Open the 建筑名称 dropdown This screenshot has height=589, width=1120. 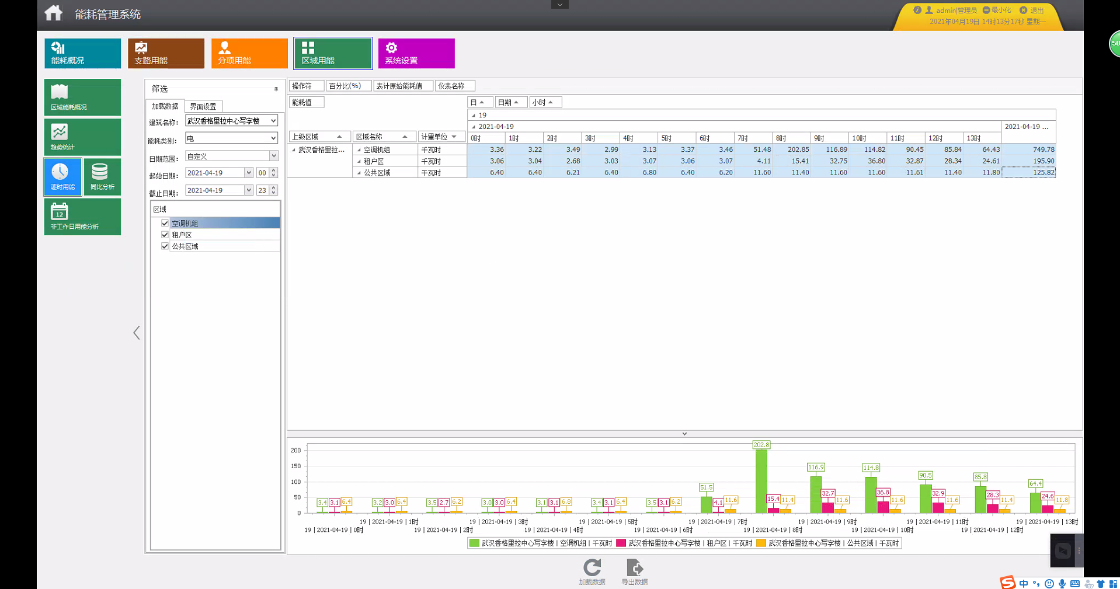coord(273,121)
